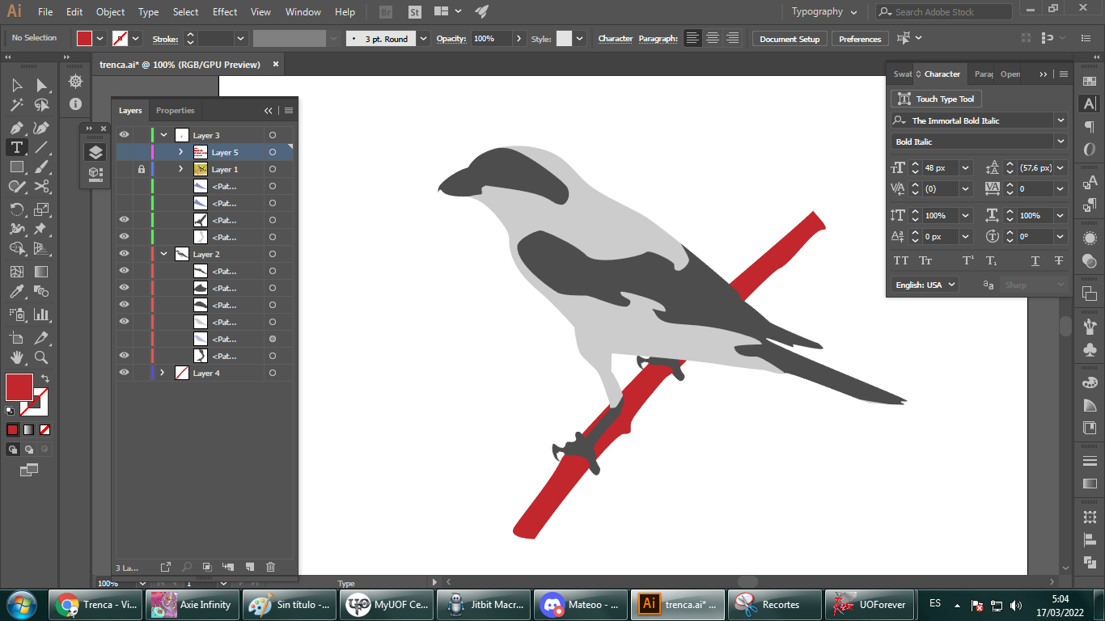
Task: Open the Color palette panel icon
Action: 1090,383
